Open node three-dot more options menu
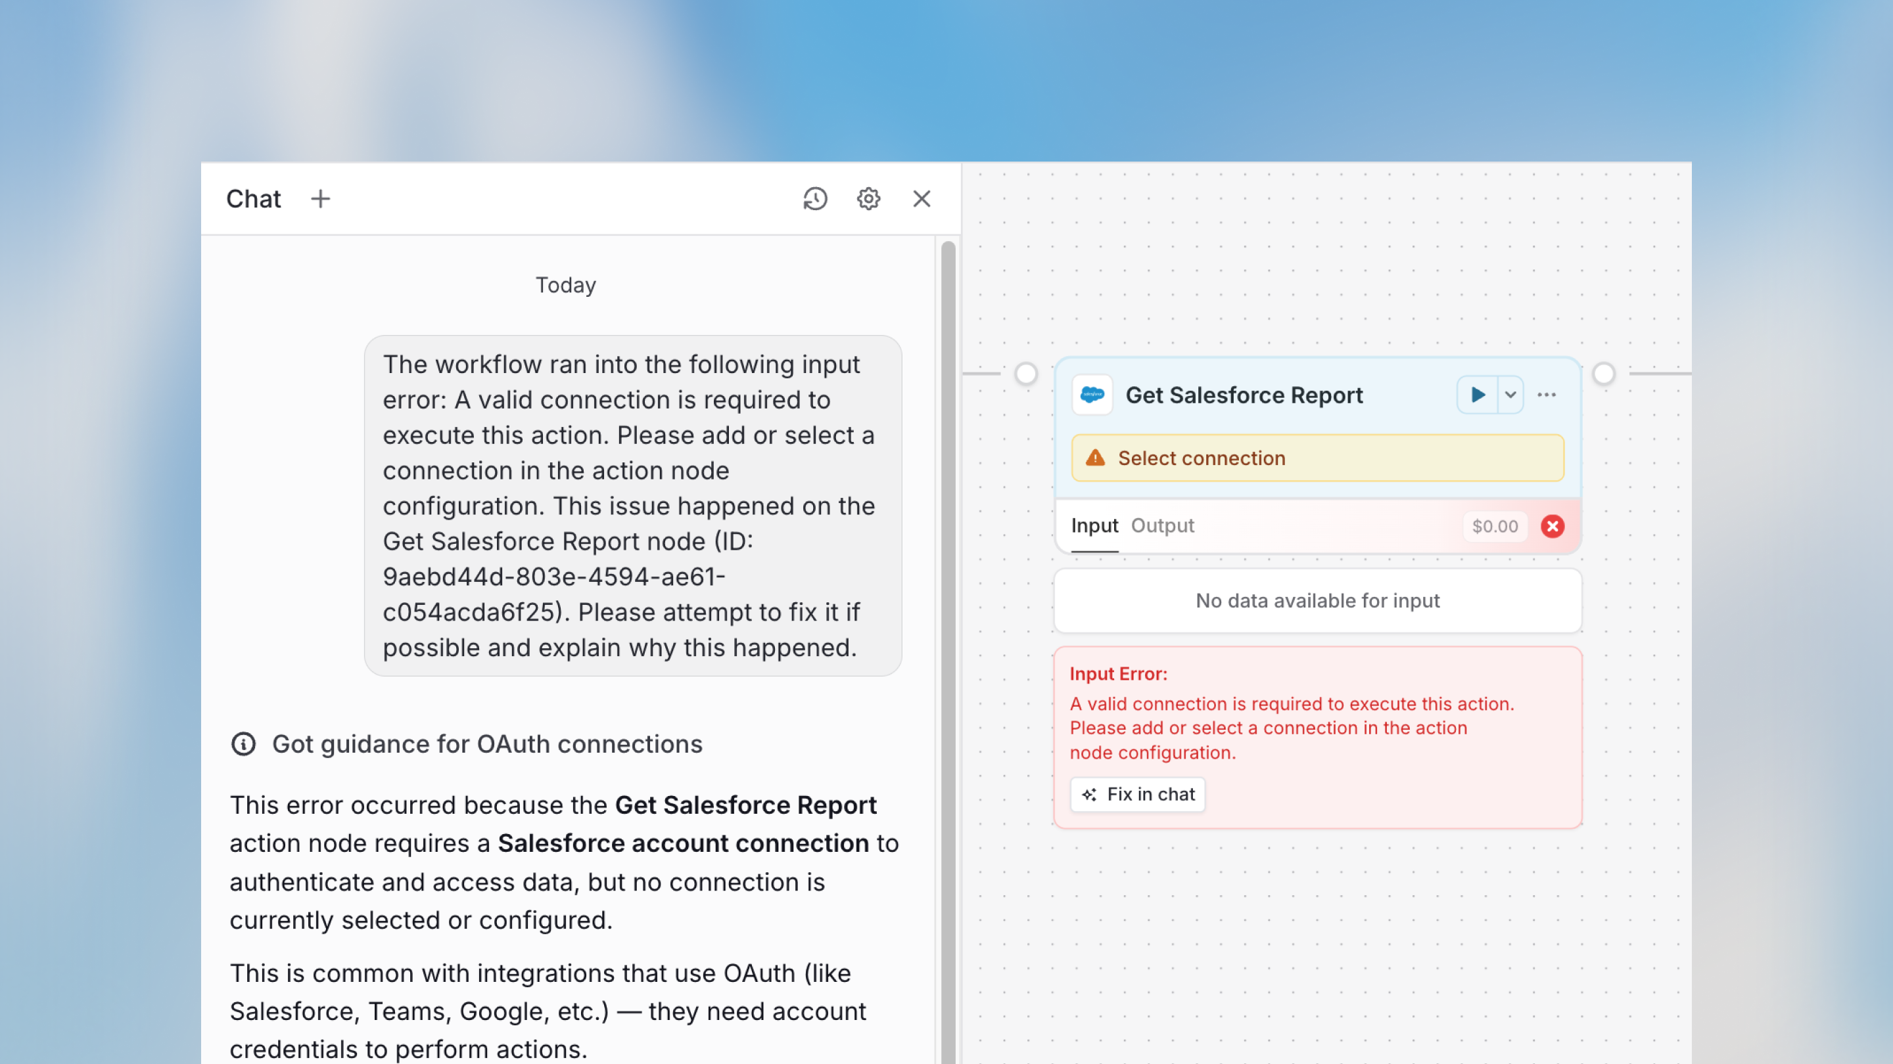Image resolution: width=1893 pixels, height=1064 pixels. point(1546,395)
